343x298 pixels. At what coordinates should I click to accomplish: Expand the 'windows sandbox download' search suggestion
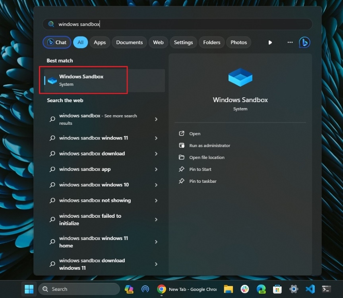point(156,154)
